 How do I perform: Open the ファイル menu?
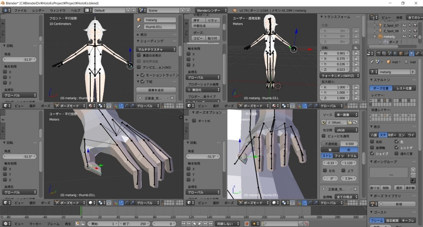pos(21,10)
